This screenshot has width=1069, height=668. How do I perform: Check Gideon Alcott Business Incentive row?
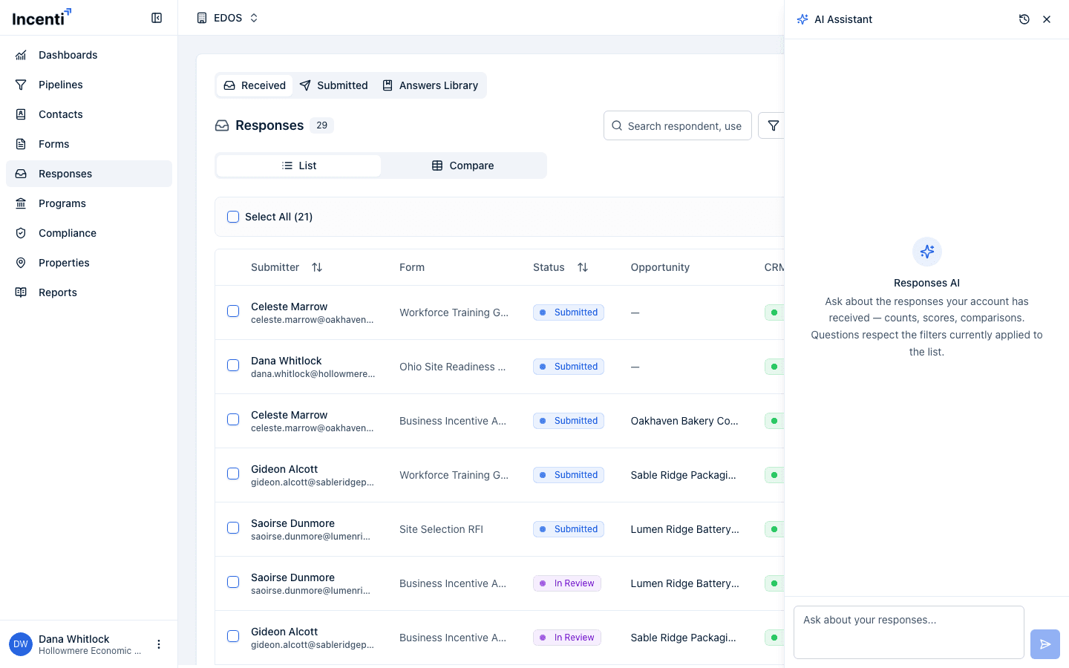click(x=233, y=636)
